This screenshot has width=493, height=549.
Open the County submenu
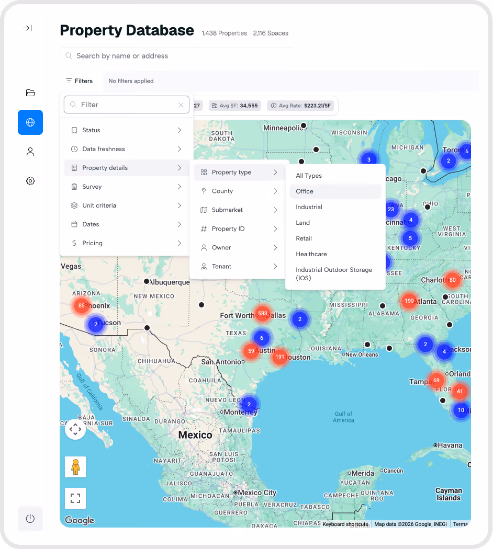239,191
